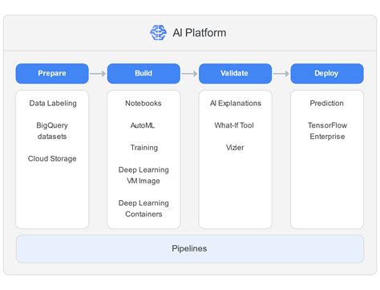Image resolution: width=380 pixels, height=290 pixels.
Task: Click Training in the Build column
Action: pos(144,148)
